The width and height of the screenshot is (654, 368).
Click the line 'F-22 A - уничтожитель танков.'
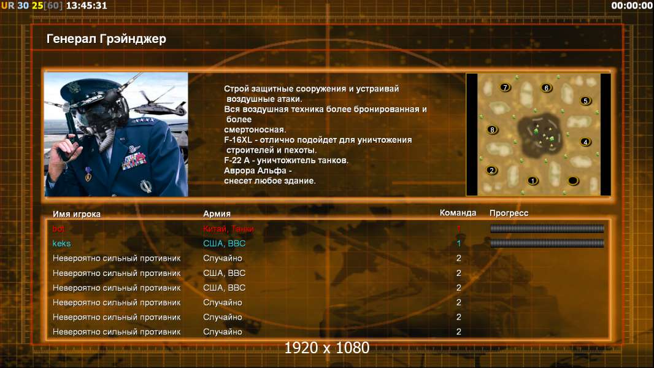pyautogui.click(x=286, y=160)
